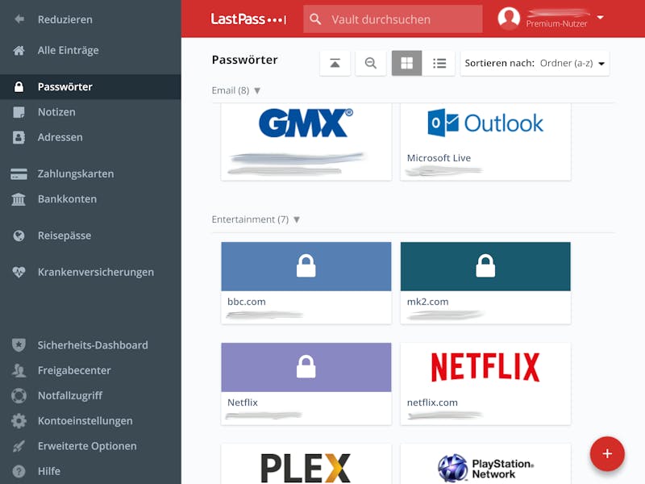Viewport: 645px width, 484px height.
Task: Collapse the Entertainment (7) folder
Action: 297,219
